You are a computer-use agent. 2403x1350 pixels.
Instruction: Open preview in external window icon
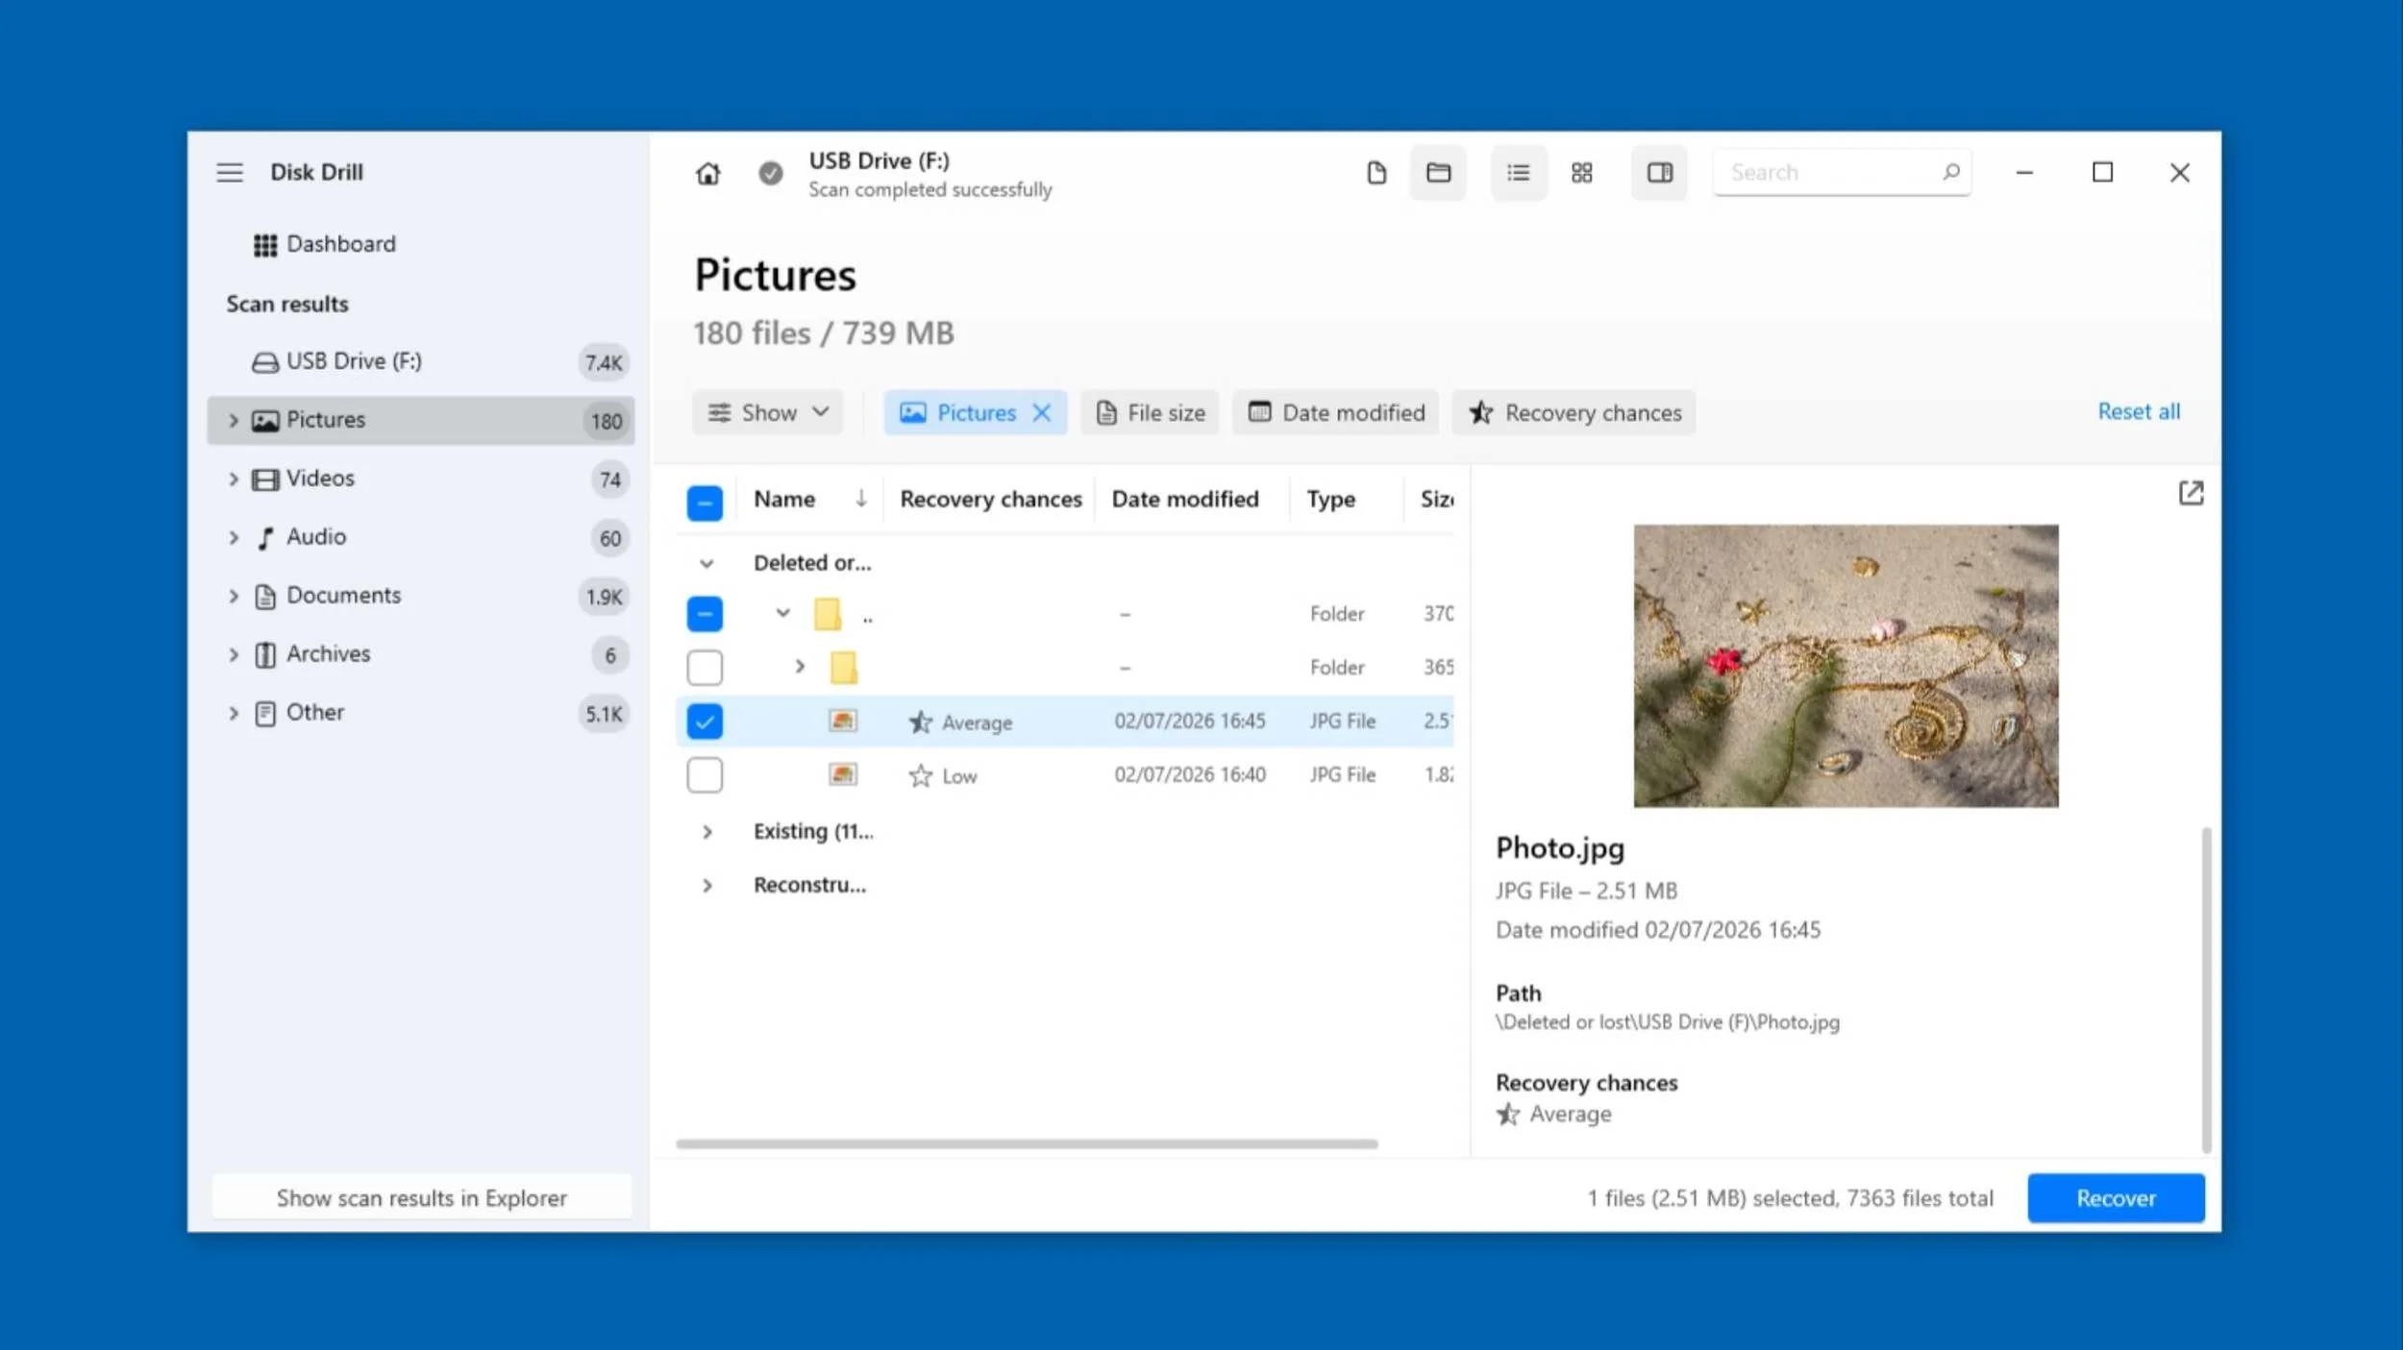(x=2191, y=493)
